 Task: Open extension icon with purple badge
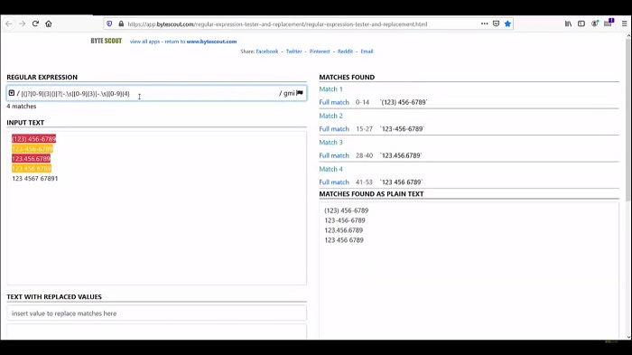[609, 23]
